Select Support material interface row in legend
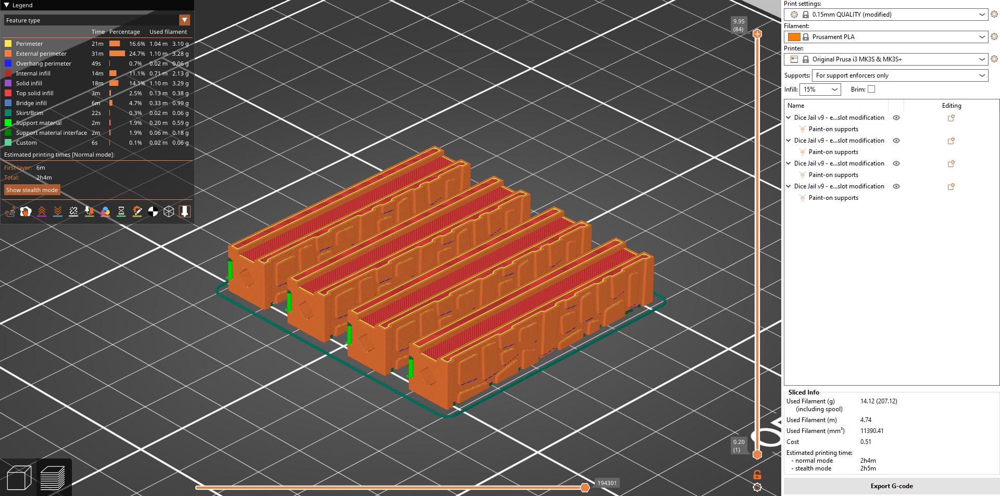This screenshot has height=496, width=1000. (96, 133)
